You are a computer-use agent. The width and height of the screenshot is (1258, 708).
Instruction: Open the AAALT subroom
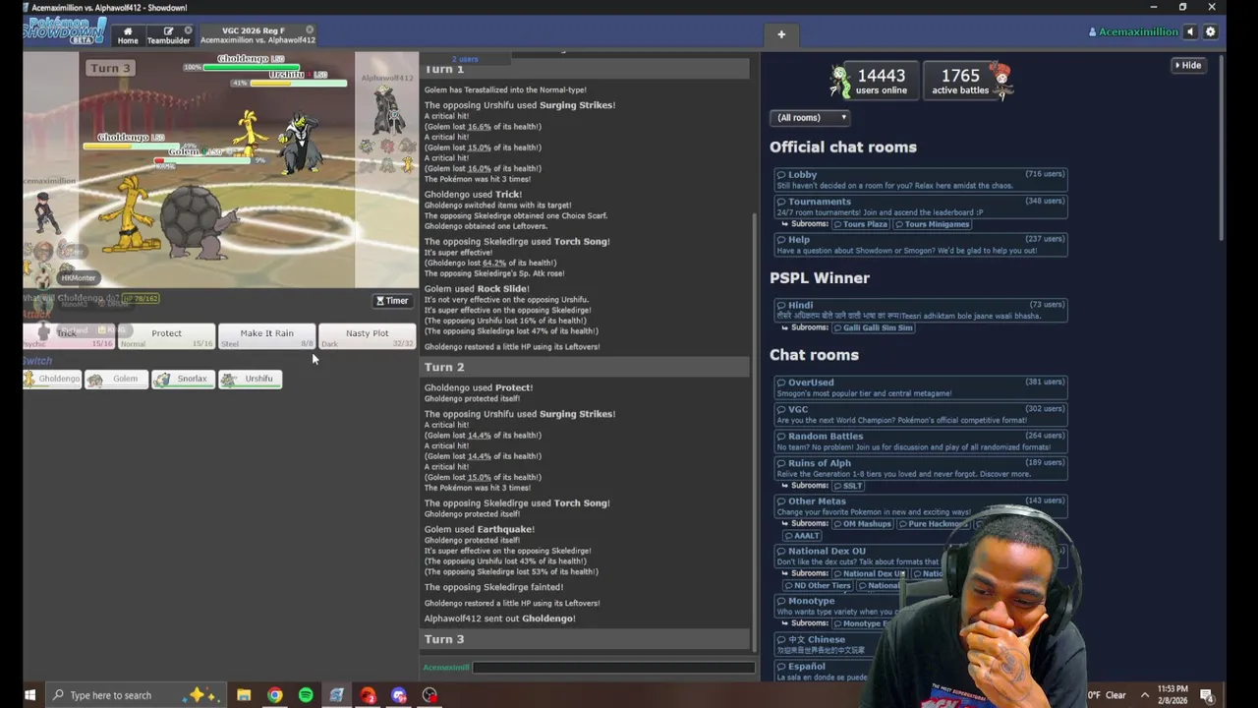pyautogui.click(x=802, y=536)
